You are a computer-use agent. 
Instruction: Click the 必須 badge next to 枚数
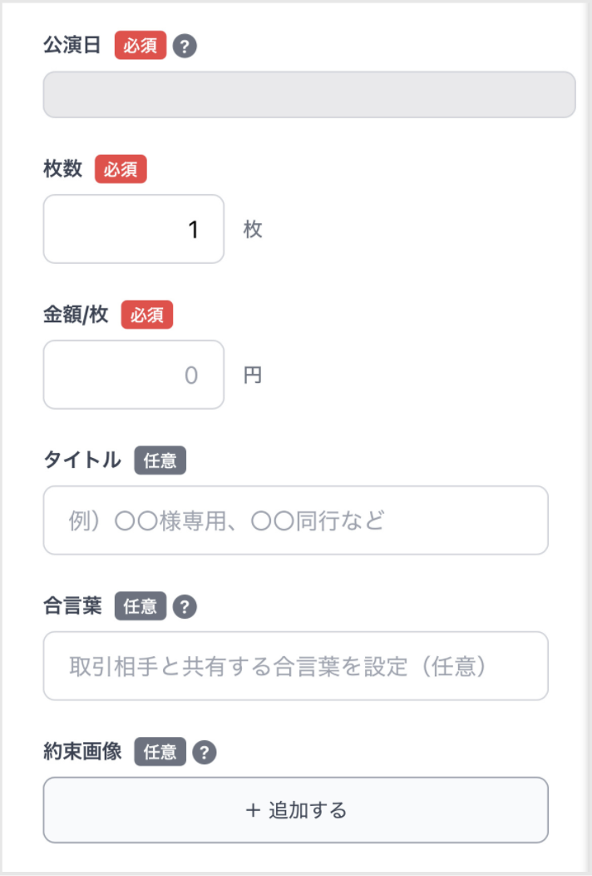121,170
